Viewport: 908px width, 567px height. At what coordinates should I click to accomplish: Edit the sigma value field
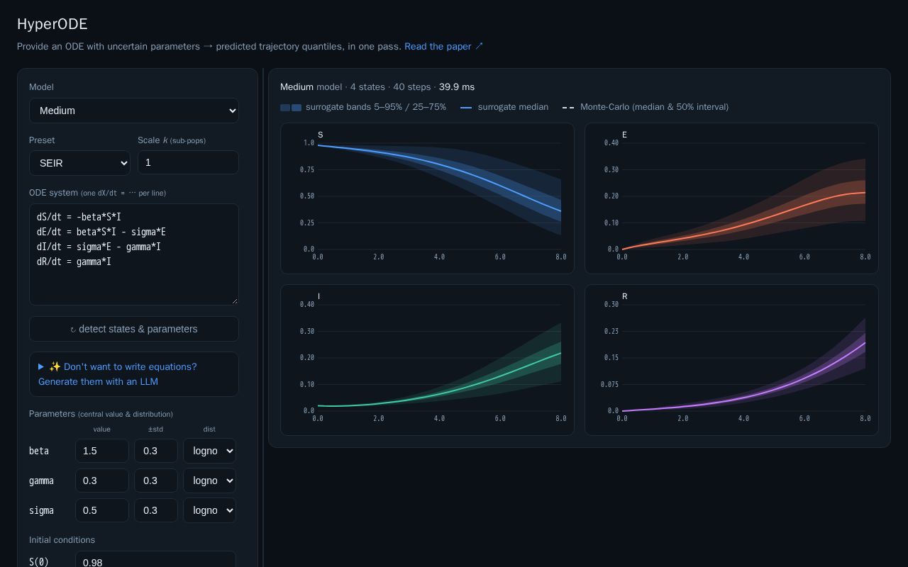click(102, 510)
